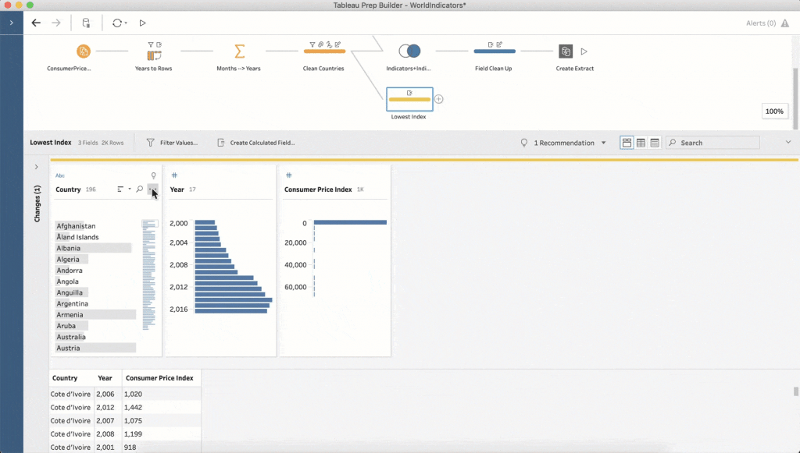Select the Lowest Index step
800x453 pixels.
point(409,99)
